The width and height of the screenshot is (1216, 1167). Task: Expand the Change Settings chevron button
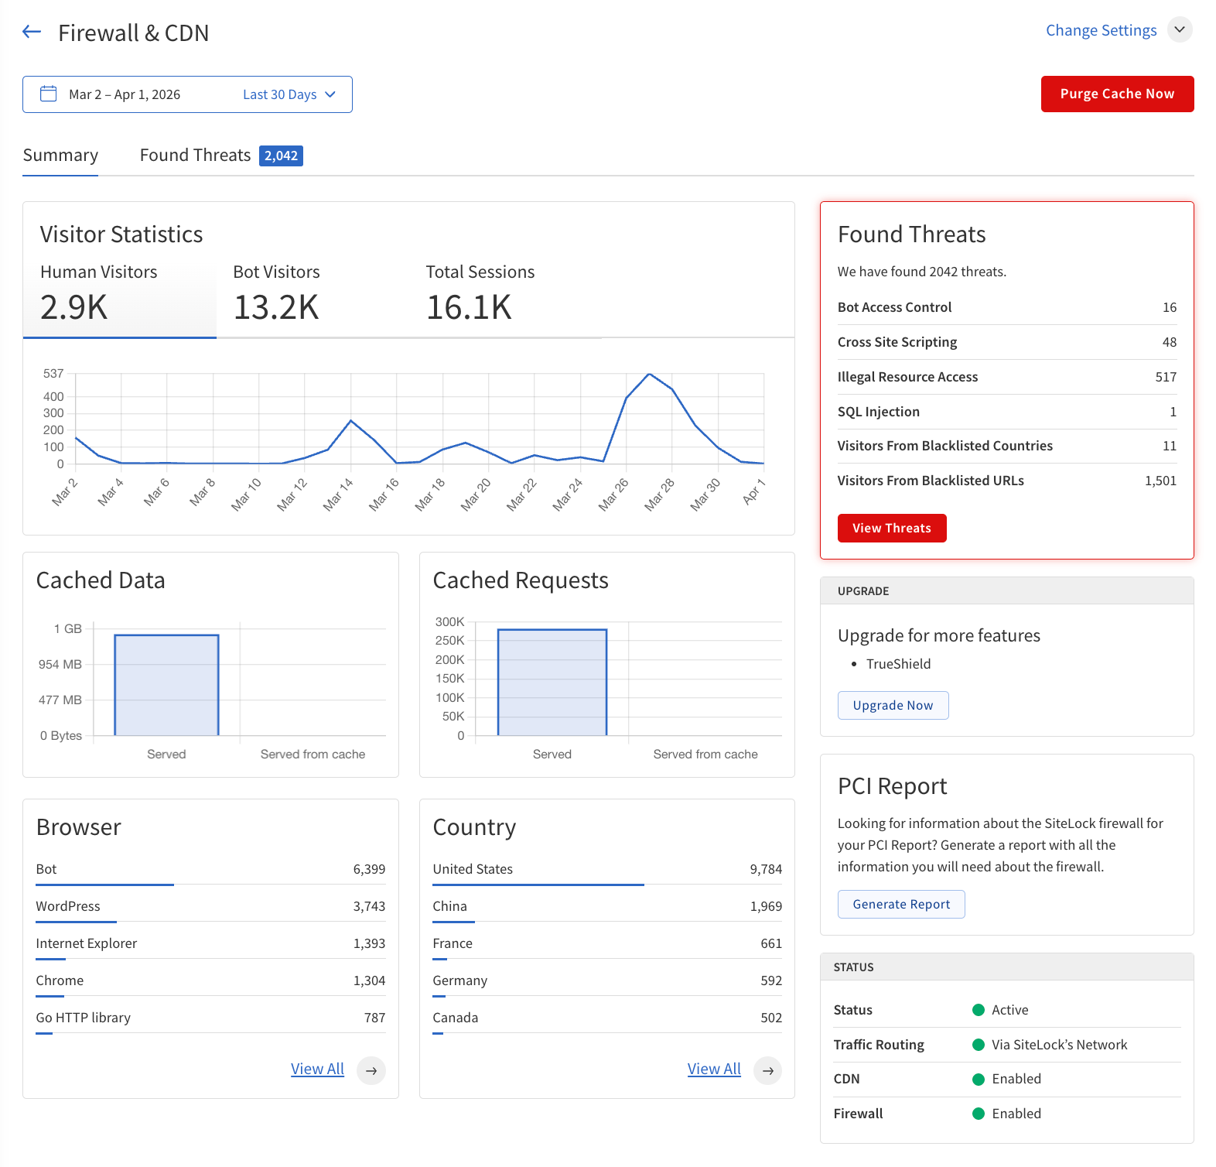[1179, 30]
